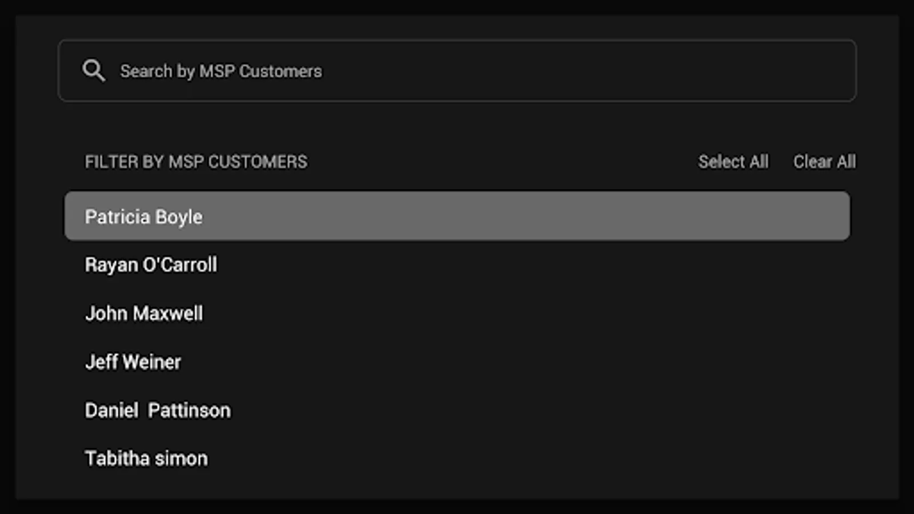Screen dimensions: 914x514
Task: Place the cursor in the customer search box
Action: pyautogui.click(x=457, y=71)
